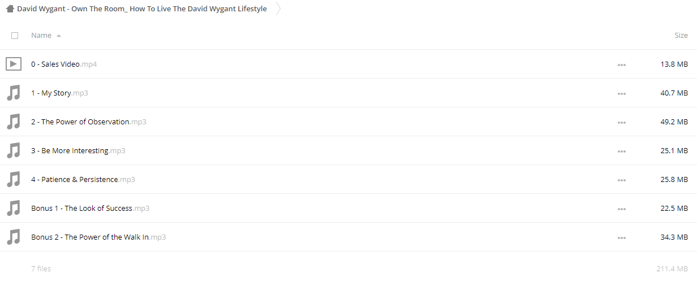
Task: Open 2 - The Power of Observation.mp3
Action: 89,122
